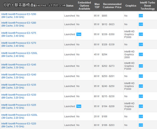Screen dimensions: 157x129
Task: Open the Intel Xeon Processor E3-1245 link
Action: [19, 66]
